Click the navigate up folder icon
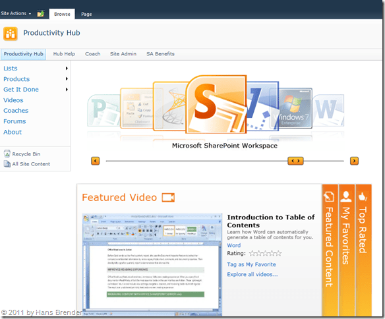The height and width of the screenshot is (319, 385). [x=41, y=13]
